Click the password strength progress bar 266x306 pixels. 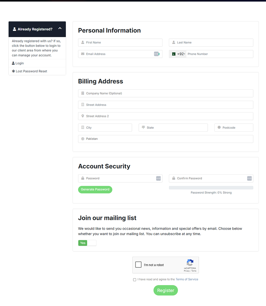tap(211, 188)
